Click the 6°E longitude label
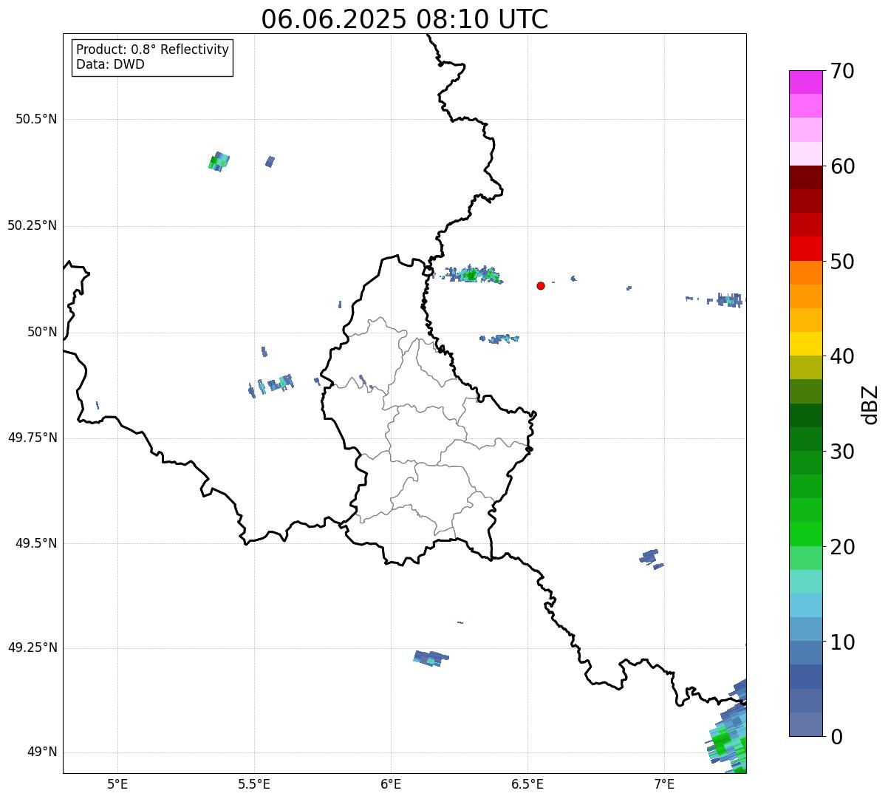The image size is (888, 799). pyautogui.click(x=391, y=783)
